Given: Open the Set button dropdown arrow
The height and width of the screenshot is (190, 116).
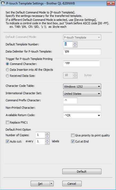Looking at the screenshot, I should point(52,184).
